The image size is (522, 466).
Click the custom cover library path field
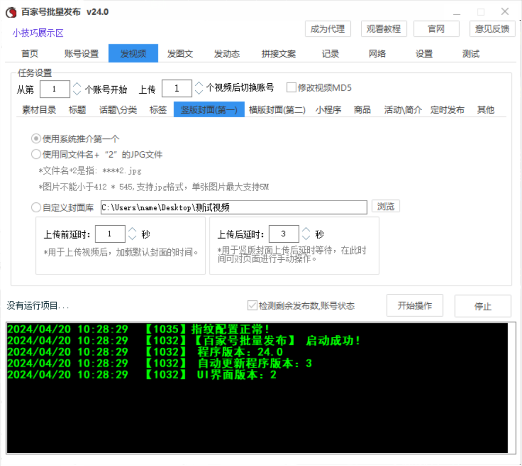(x=234, y=208)
